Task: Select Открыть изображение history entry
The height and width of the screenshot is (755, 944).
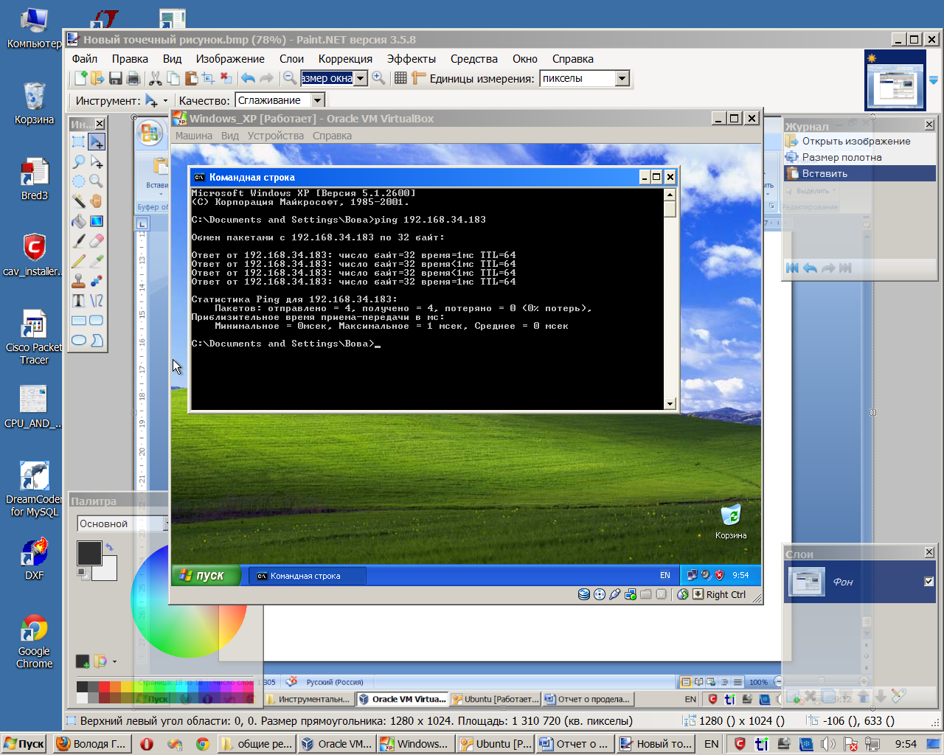Action: pos(860,141)
